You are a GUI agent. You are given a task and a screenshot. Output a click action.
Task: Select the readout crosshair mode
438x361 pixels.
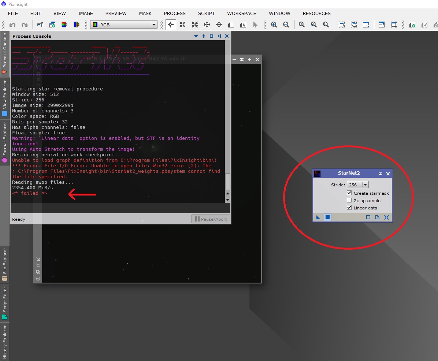pos(171,25)
